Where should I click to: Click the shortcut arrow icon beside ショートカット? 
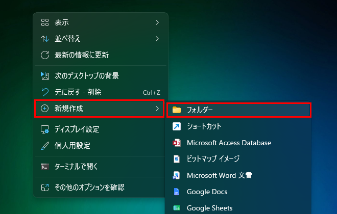click(x=177, y=126)
